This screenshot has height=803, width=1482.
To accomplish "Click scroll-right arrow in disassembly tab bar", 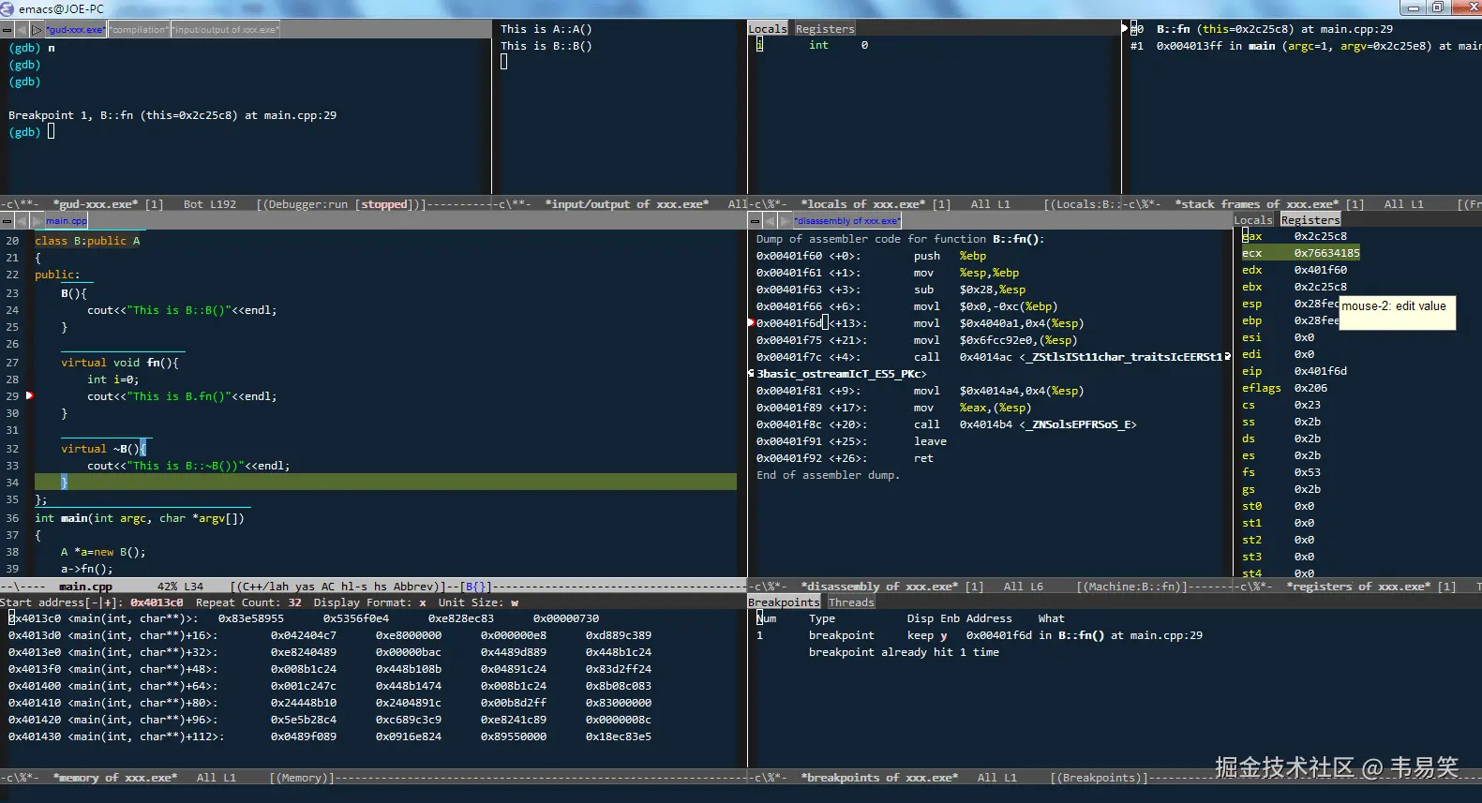I will coord(784,221).
